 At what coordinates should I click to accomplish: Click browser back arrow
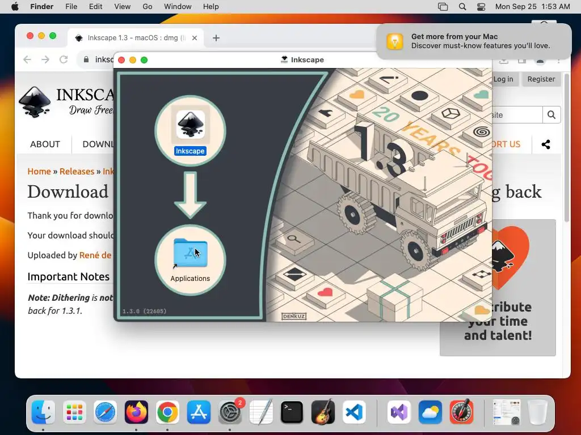point(27,59)
